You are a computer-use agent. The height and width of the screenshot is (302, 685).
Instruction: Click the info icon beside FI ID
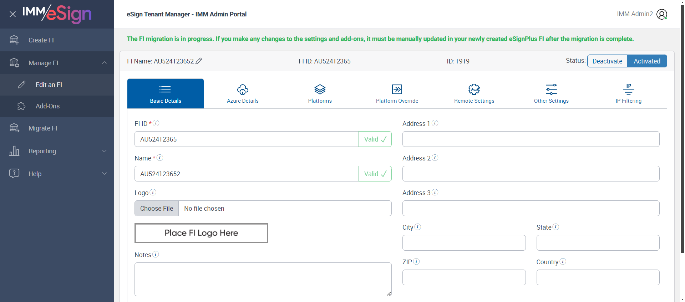tap(156, 123)
